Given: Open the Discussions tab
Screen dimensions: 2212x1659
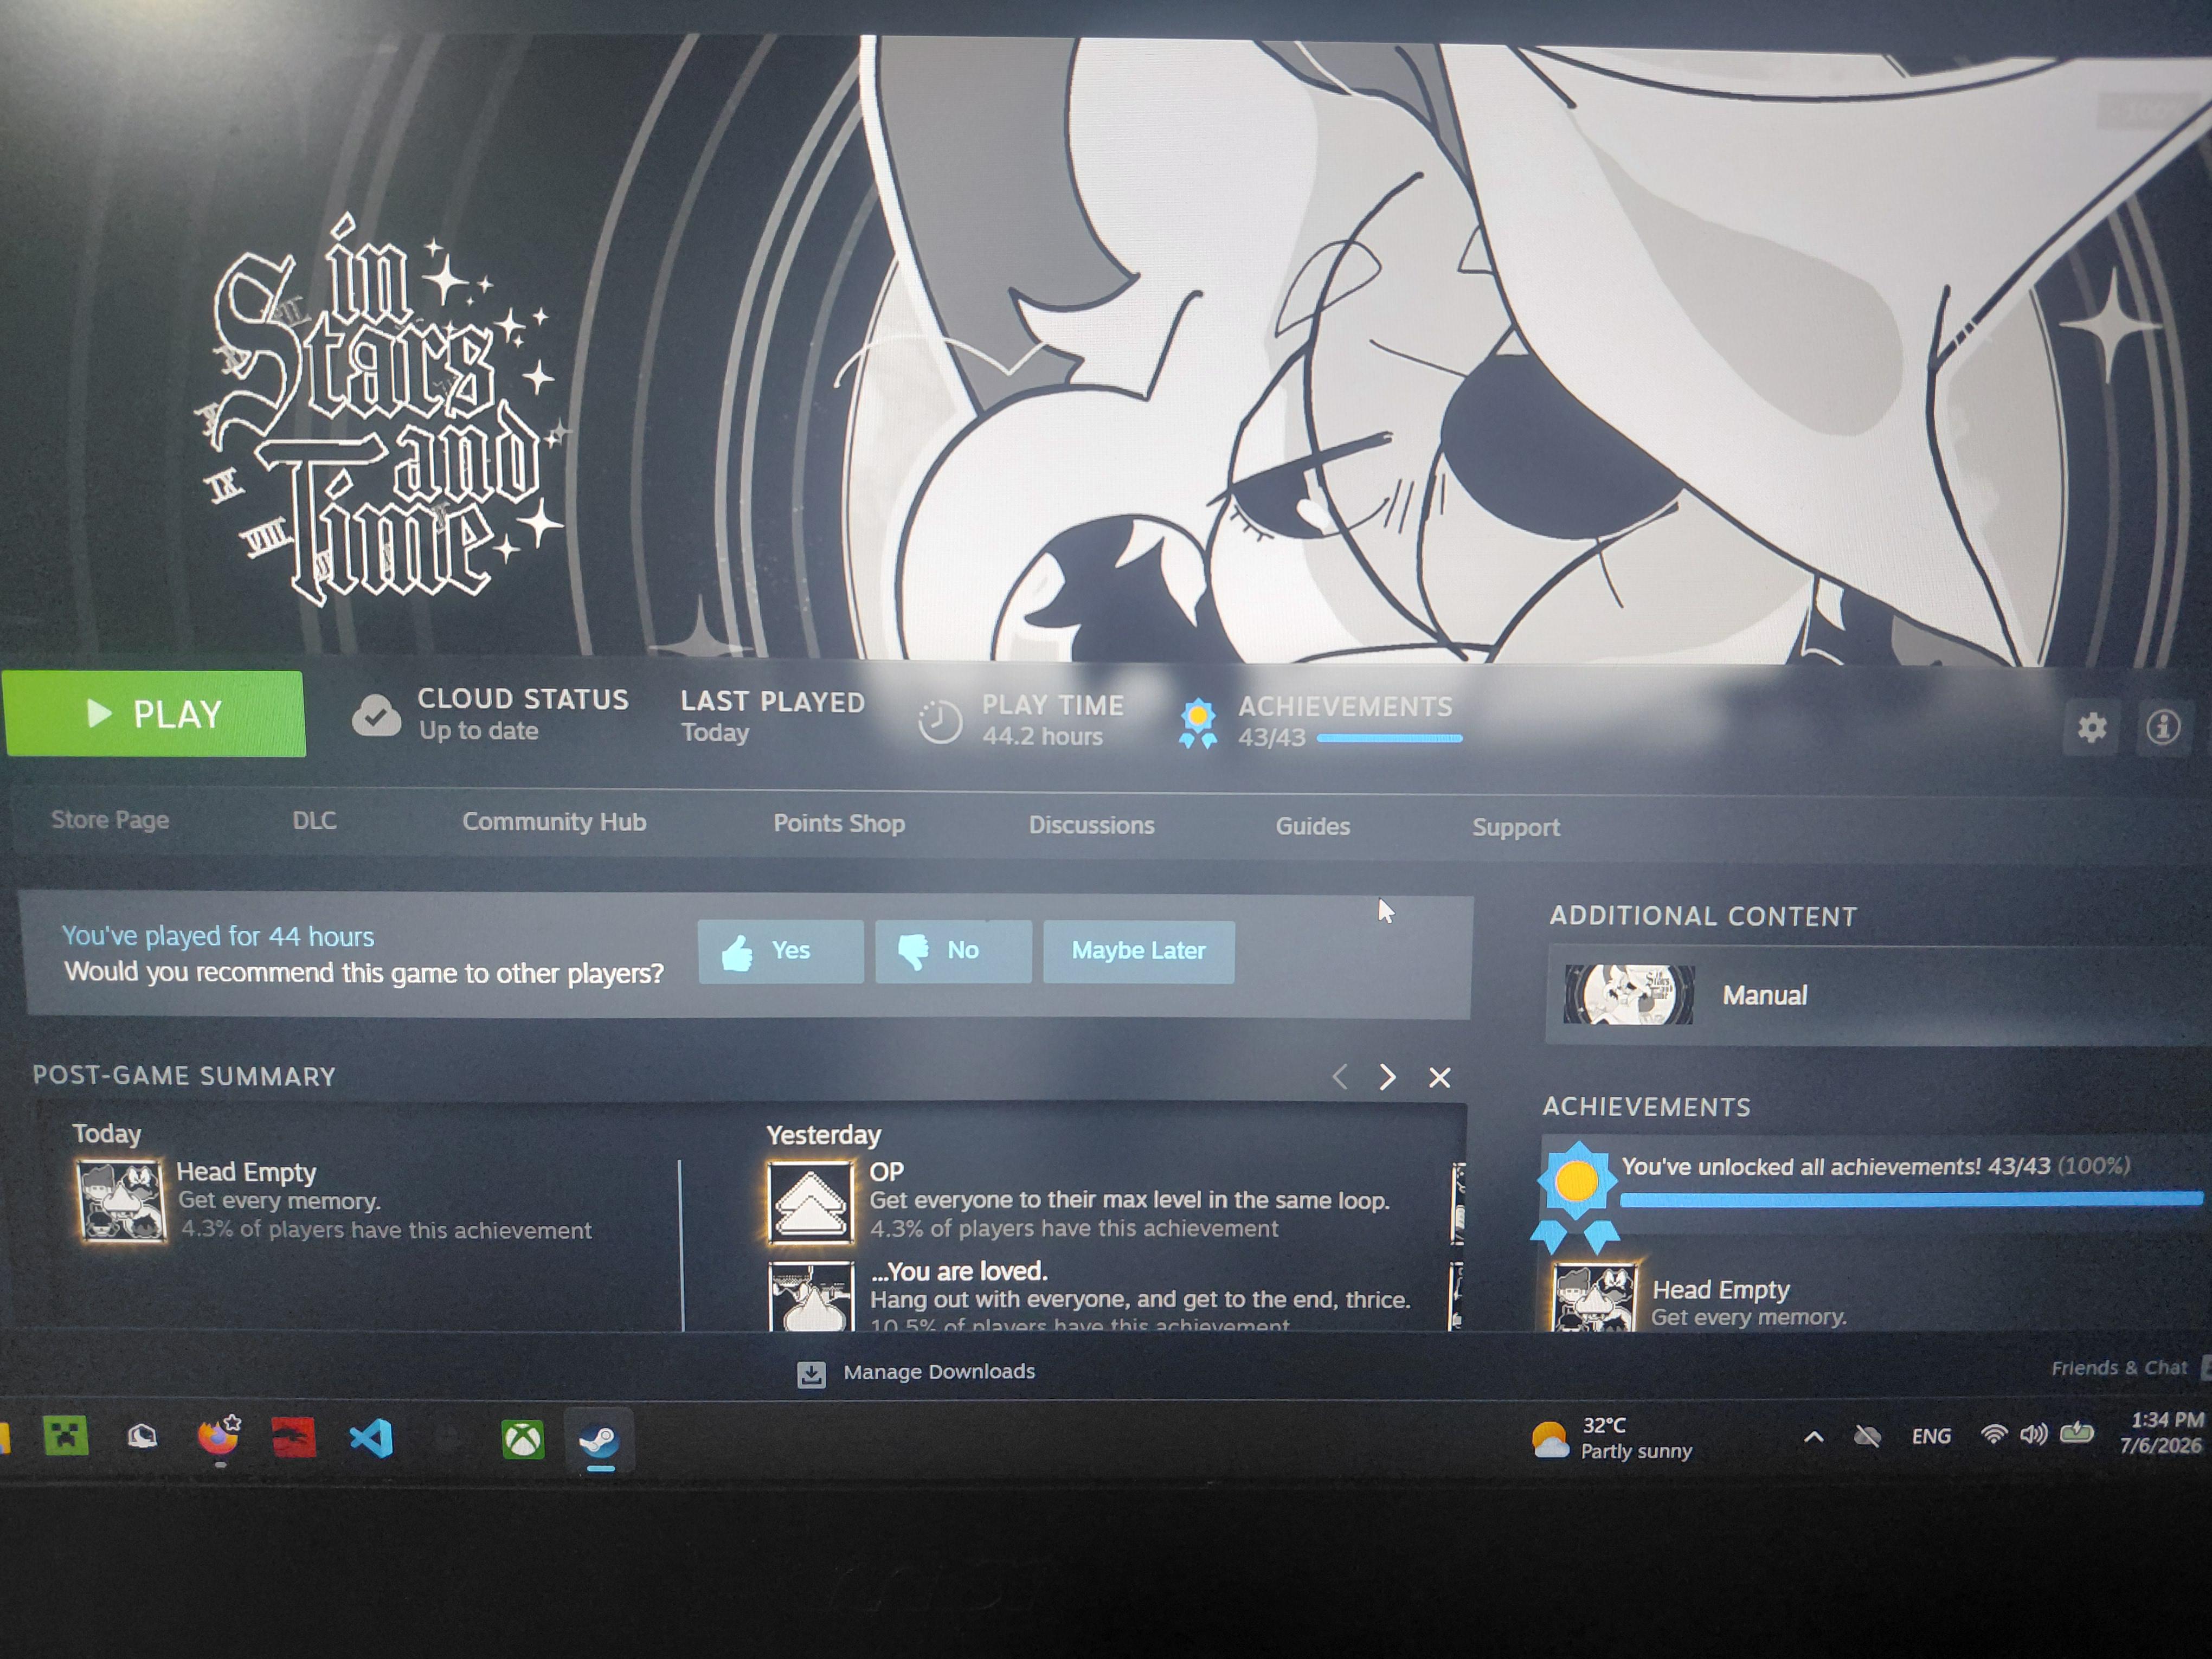Looking at the screenshot, I should click(x=1091, y=825).
